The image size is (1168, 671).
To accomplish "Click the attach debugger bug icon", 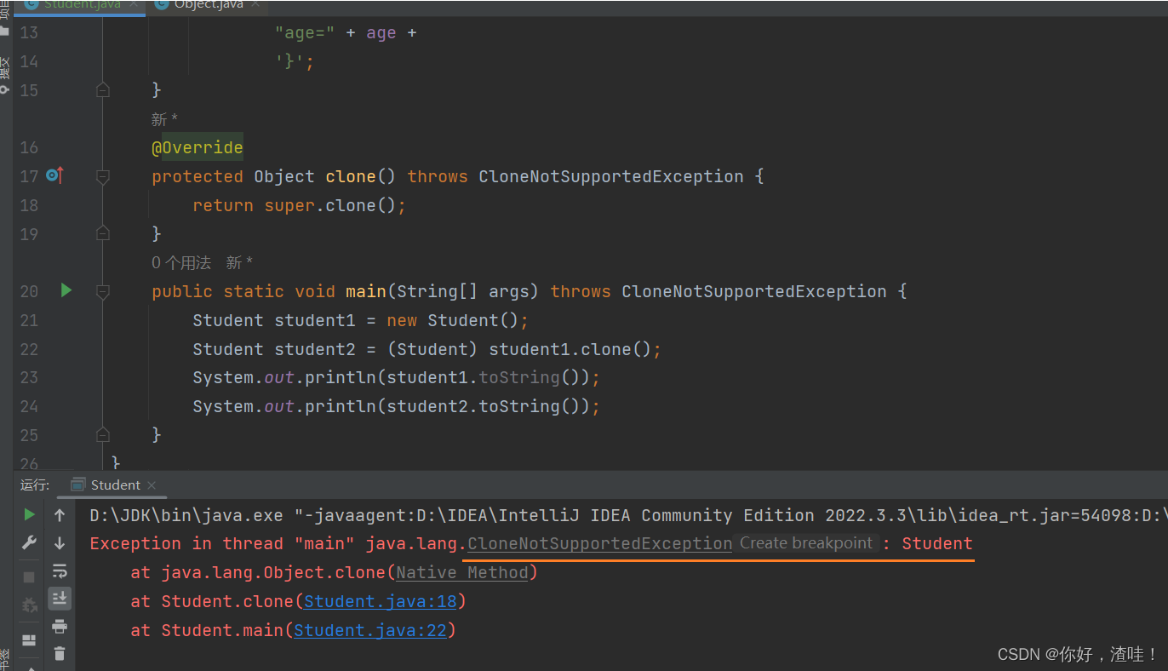I will 30,605.
